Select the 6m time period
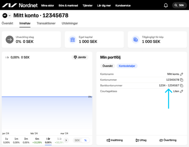Screen dimensions: 189x147 pyautogui.click(x=37, y=141)
